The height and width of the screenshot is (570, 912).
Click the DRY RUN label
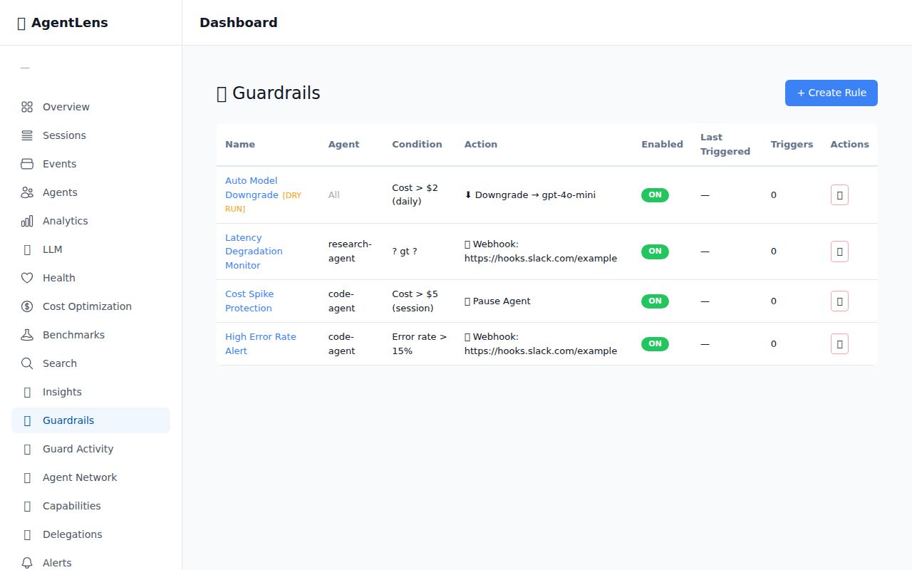click(x=264, y=202)
